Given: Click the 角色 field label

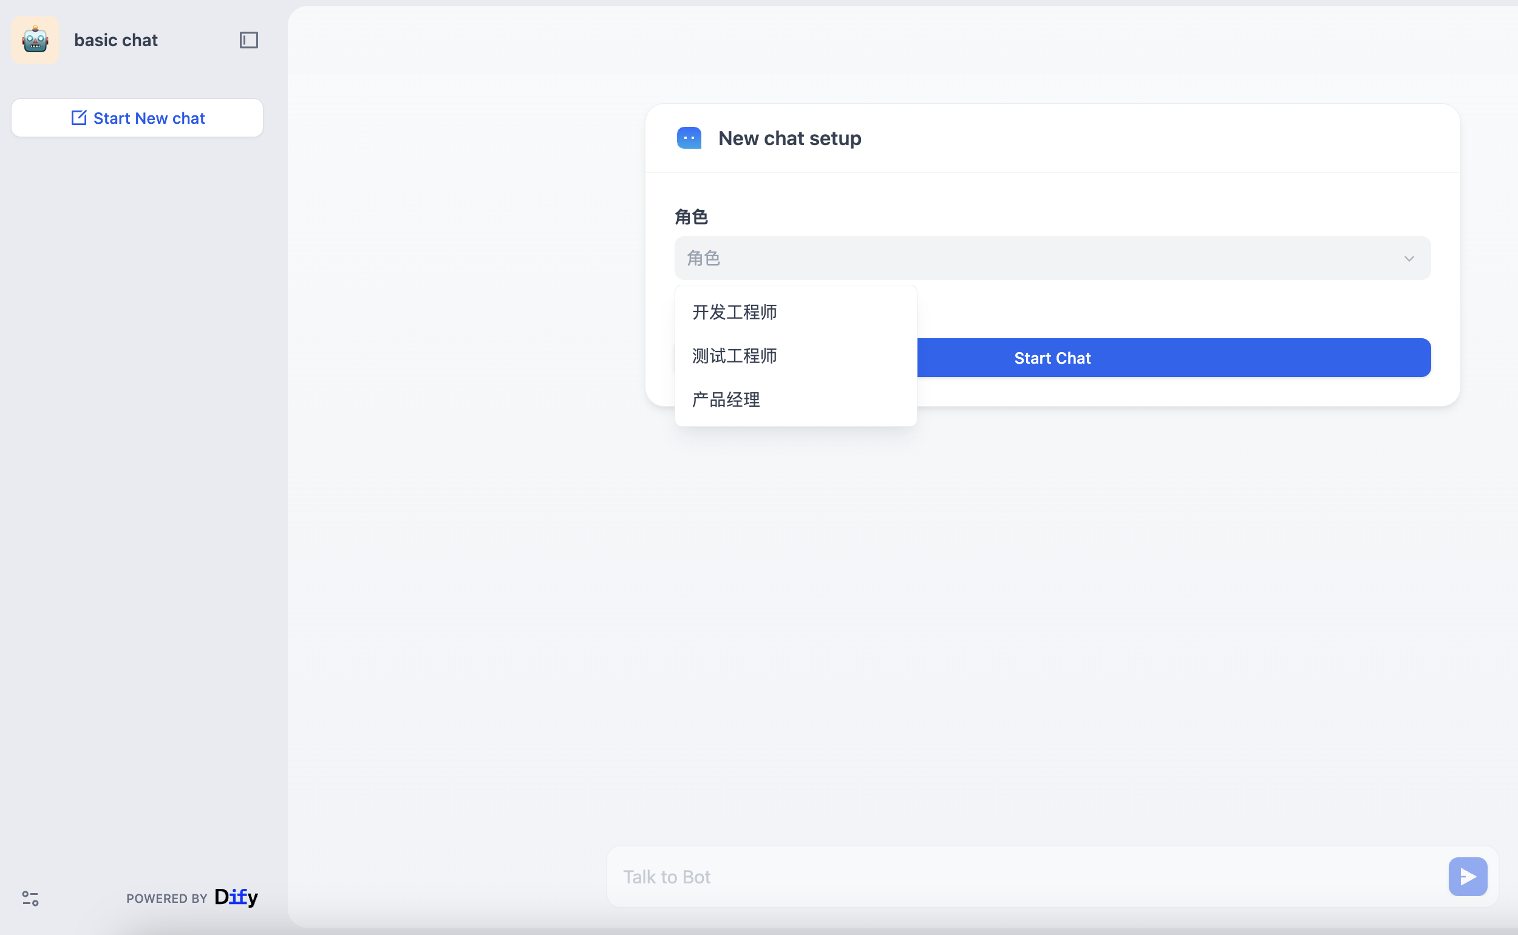Looking at the screenshot, I should [x=690, y=217].
